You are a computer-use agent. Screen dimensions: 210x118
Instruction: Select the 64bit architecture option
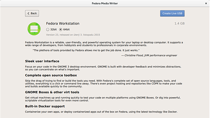coord(61,29)
